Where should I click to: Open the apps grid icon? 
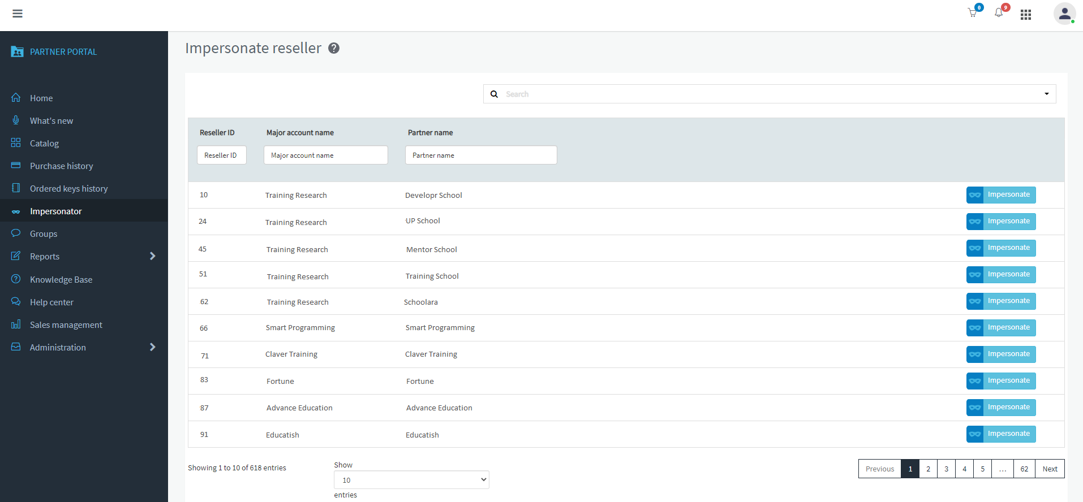click(x=1026, y=15)
